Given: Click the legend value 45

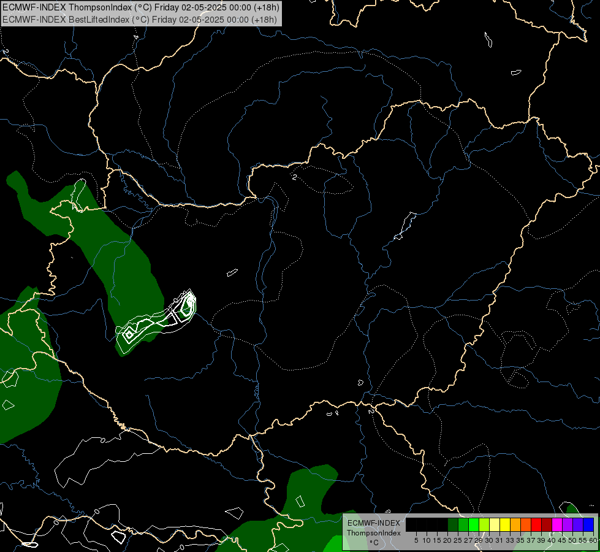Looking at the screenshot, I should click(562, 540).
